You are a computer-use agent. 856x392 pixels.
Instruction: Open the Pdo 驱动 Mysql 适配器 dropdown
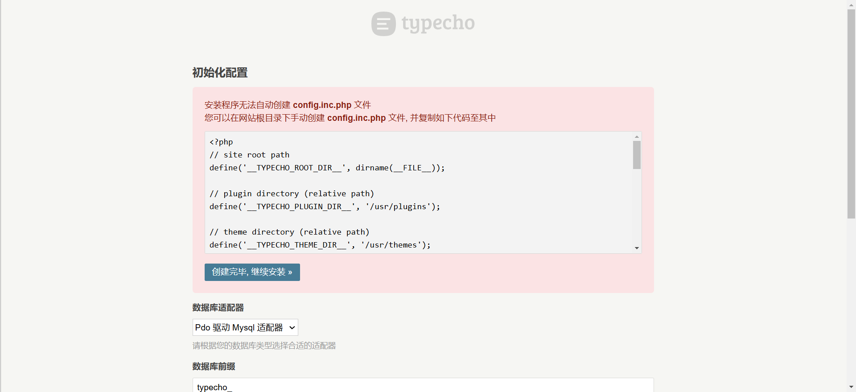pyautogui.click(x=245, y=327)
